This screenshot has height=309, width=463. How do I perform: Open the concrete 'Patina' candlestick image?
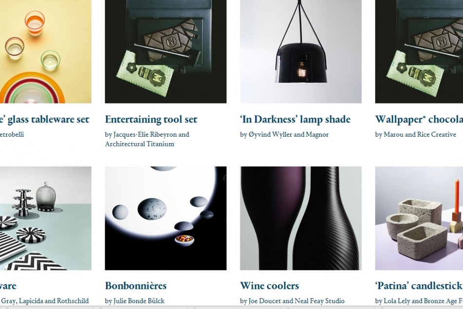[419, 218]
